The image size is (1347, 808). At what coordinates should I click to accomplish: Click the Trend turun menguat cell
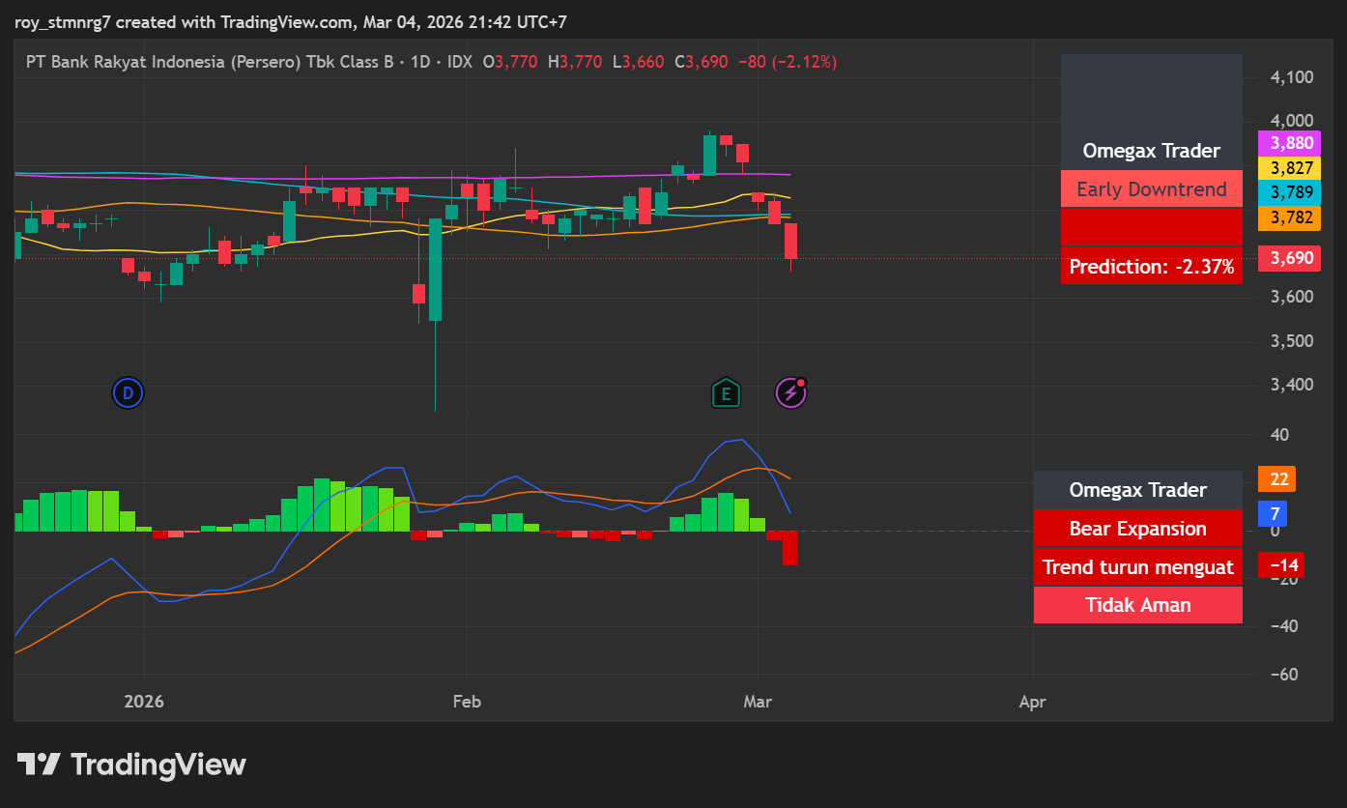pyautogui.click(x=1138, y=567)
